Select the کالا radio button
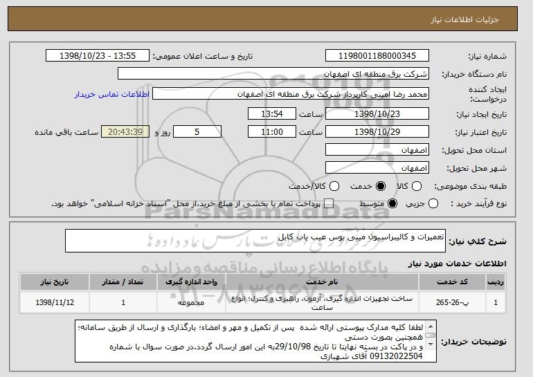This screenshot has height=377, width=533. click(x=417, y=186)
